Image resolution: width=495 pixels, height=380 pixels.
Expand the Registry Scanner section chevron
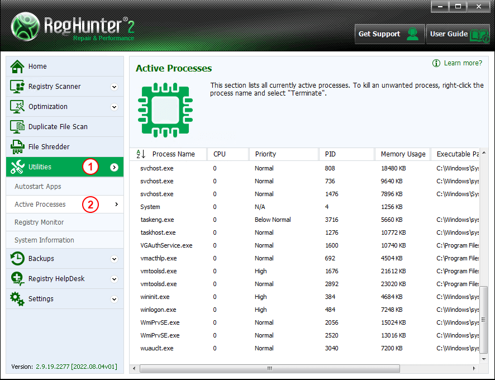[x=115, y=87]
